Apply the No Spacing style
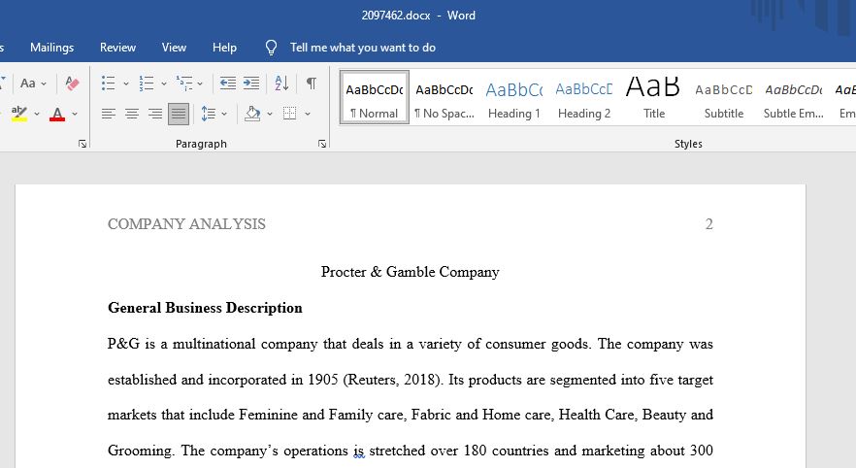The height and width of the screenshot is (468, 856). click(444, 98)
